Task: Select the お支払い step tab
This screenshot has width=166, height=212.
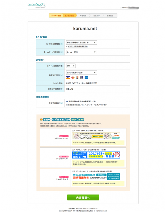Action: [96, 16]
